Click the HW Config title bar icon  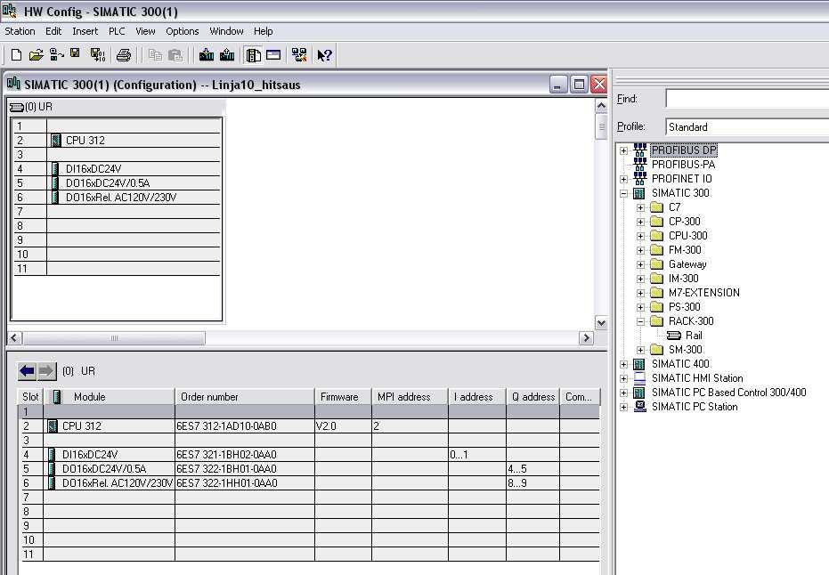10,11
